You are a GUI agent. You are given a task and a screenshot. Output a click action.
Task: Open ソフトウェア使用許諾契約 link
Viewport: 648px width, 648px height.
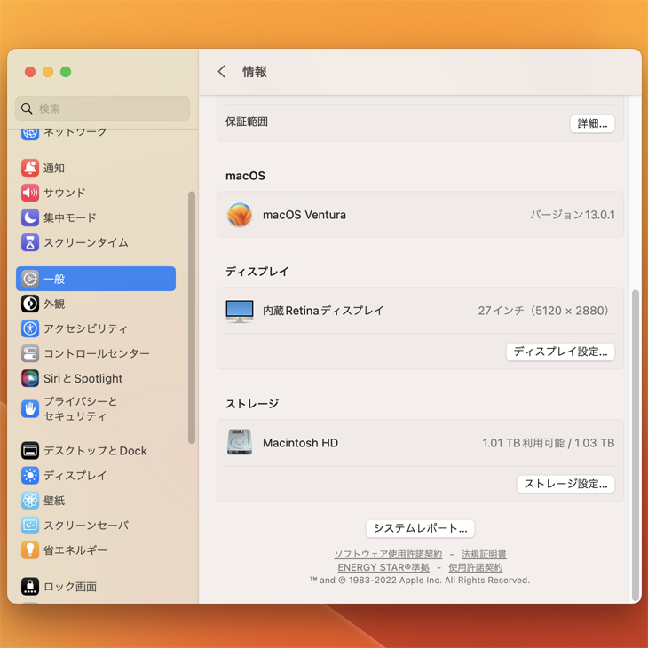coord(388,554)
